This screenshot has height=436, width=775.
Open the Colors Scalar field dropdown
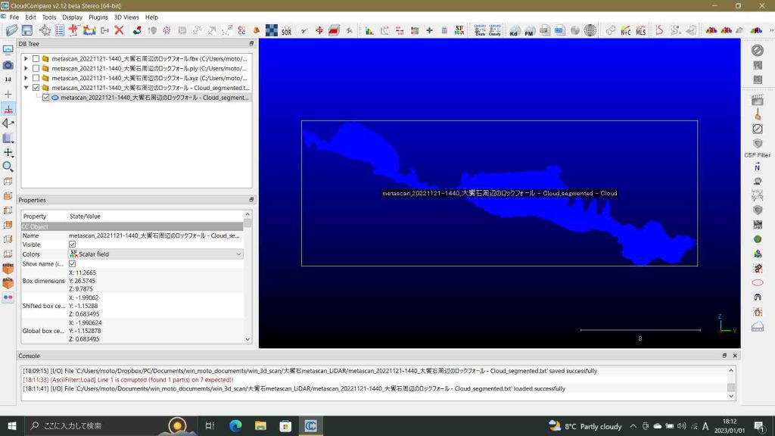156,254
